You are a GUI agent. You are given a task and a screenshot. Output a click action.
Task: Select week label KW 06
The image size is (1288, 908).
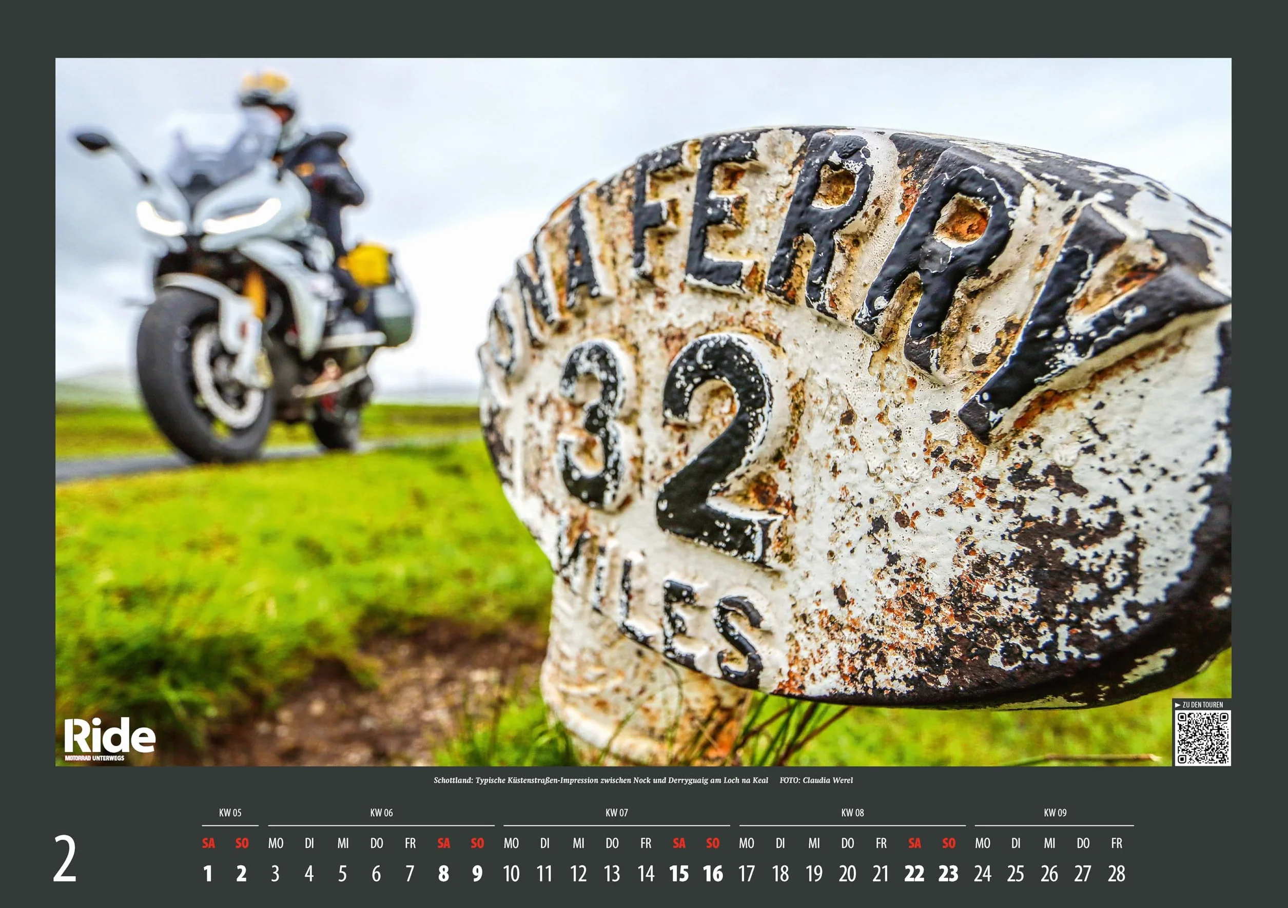381,813
